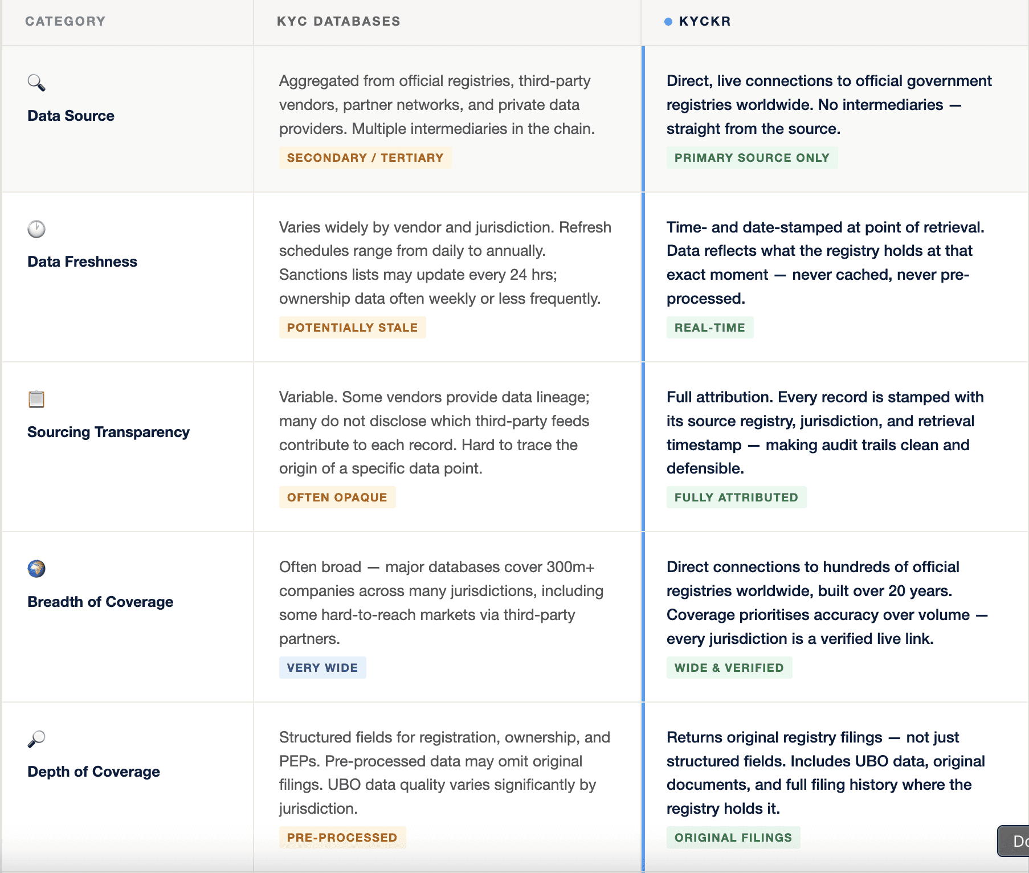Click the POTENTIALLY STALE tag
Screen dimensions: 1029x873
tap(352, 328)
